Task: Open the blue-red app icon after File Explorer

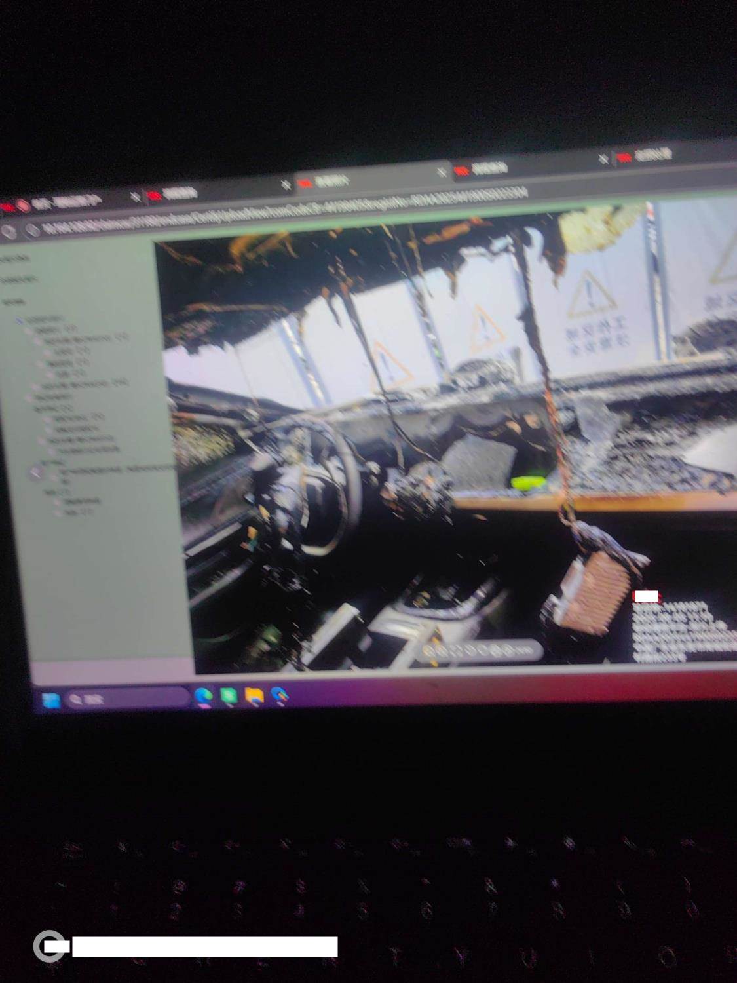Action: point(279,695)
